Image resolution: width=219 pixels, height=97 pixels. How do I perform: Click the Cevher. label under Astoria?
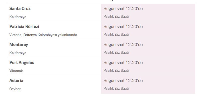tap(15, 89)
